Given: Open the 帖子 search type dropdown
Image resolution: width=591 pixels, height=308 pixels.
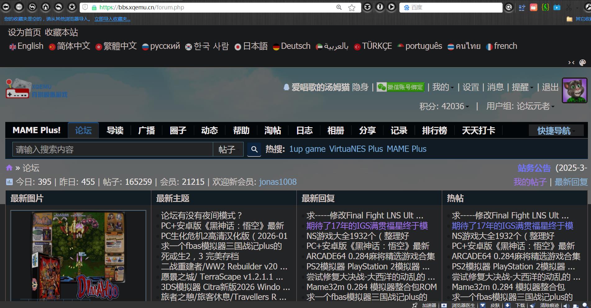Looking at the screenshot, I should [228, 150].
